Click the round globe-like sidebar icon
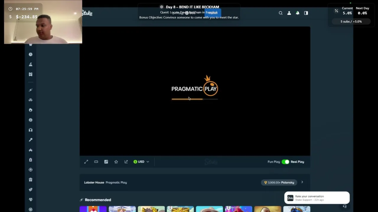The width and height of the screenshot is (378, 212). coord(30,120)
